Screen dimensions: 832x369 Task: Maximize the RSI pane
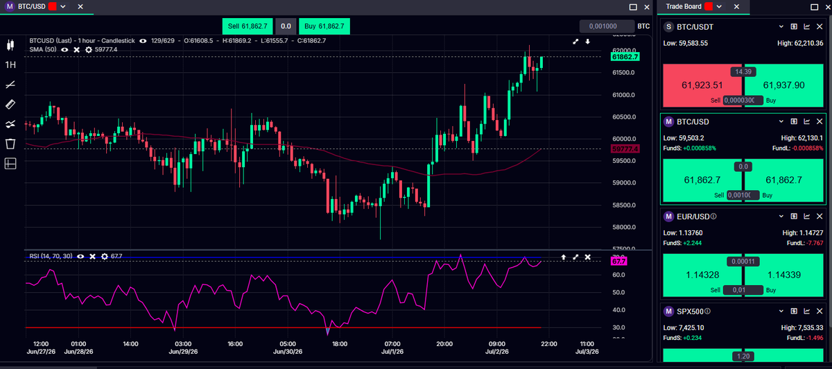coord(575,257)
